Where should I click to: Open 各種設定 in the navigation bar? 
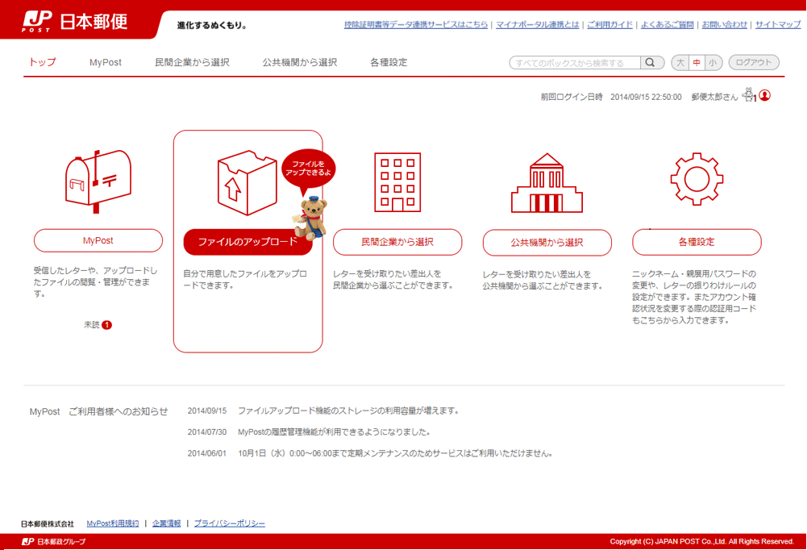(389, 62)
